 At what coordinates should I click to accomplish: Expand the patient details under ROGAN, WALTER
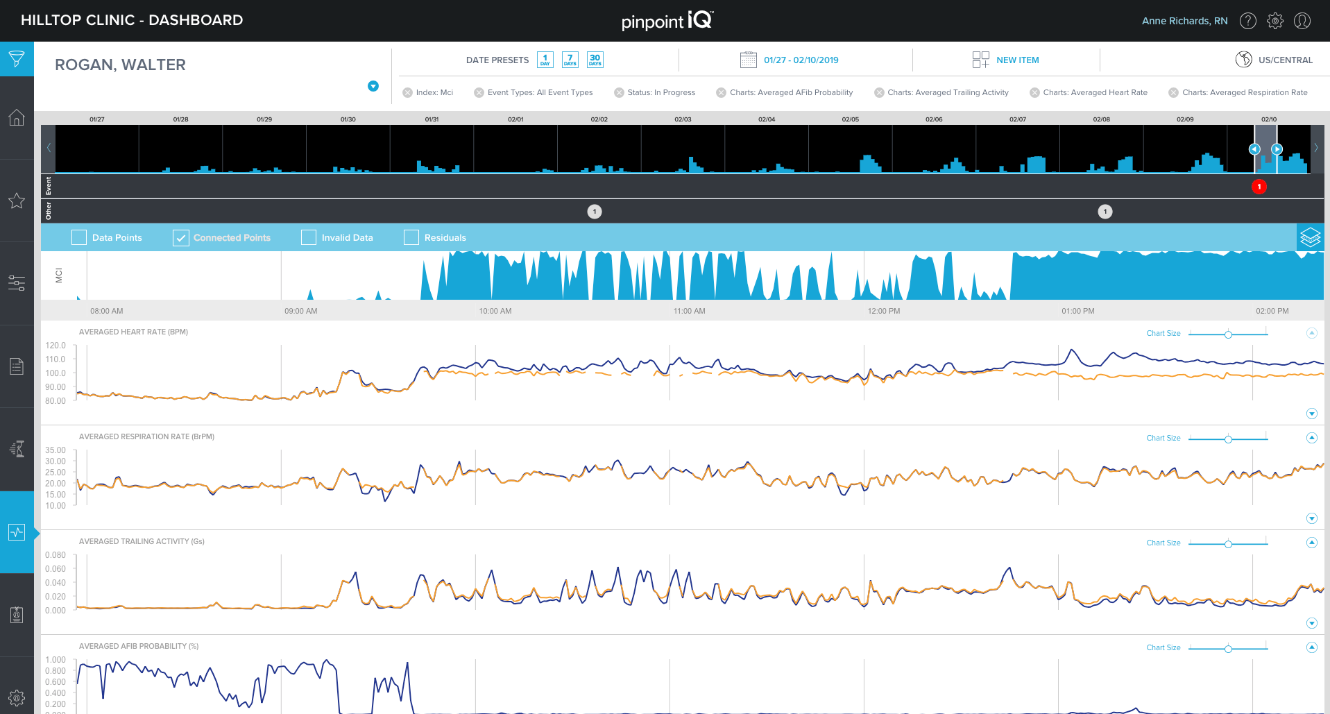point(374,86)
